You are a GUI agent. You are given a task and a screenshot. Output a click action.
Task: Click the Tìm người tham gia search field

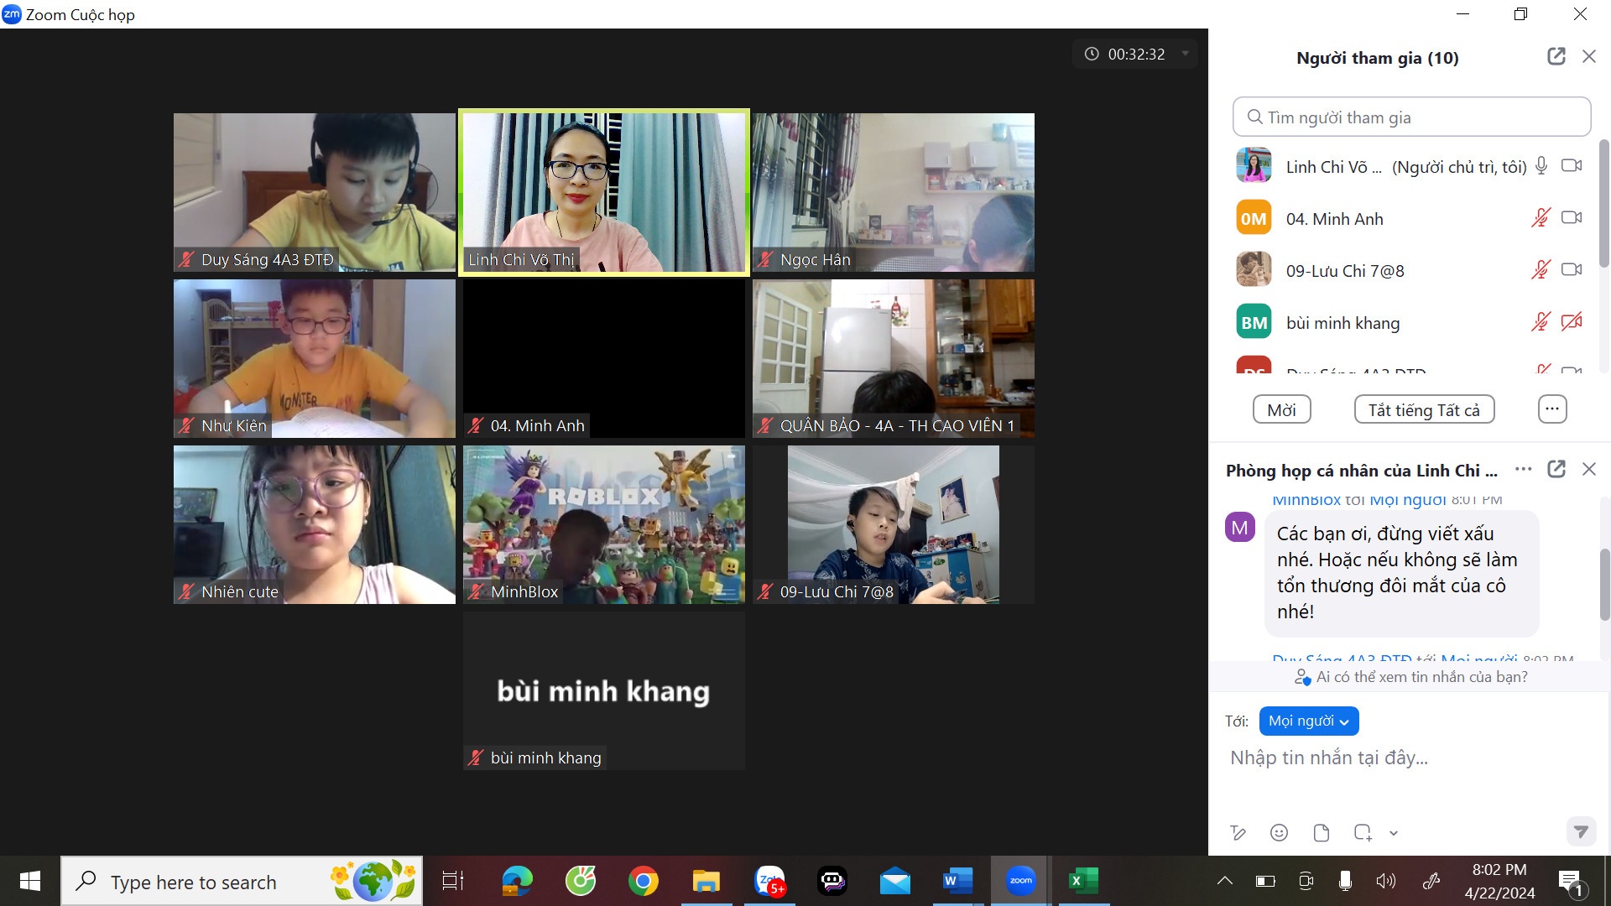click(x=1411, y=117)
